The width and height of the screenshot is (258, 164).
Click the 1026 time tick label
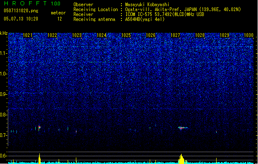tap(151, 35)
